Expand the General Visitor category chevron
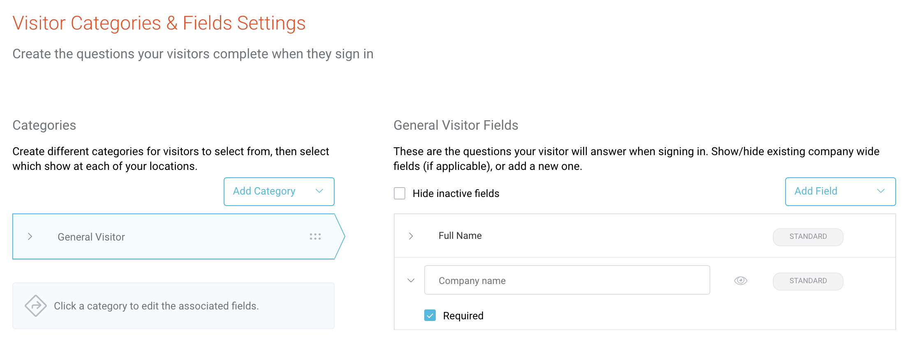 30,236
